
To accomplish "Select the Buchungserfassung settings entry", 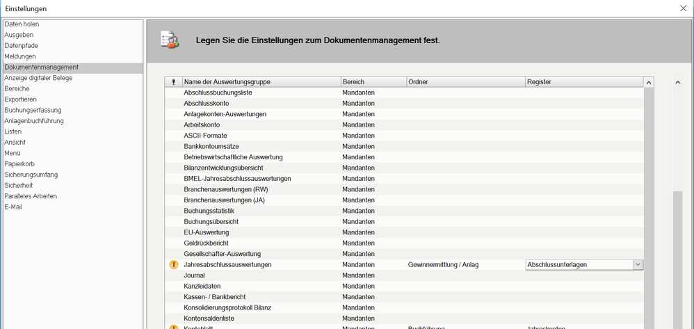I will click(x=33, y=110).
